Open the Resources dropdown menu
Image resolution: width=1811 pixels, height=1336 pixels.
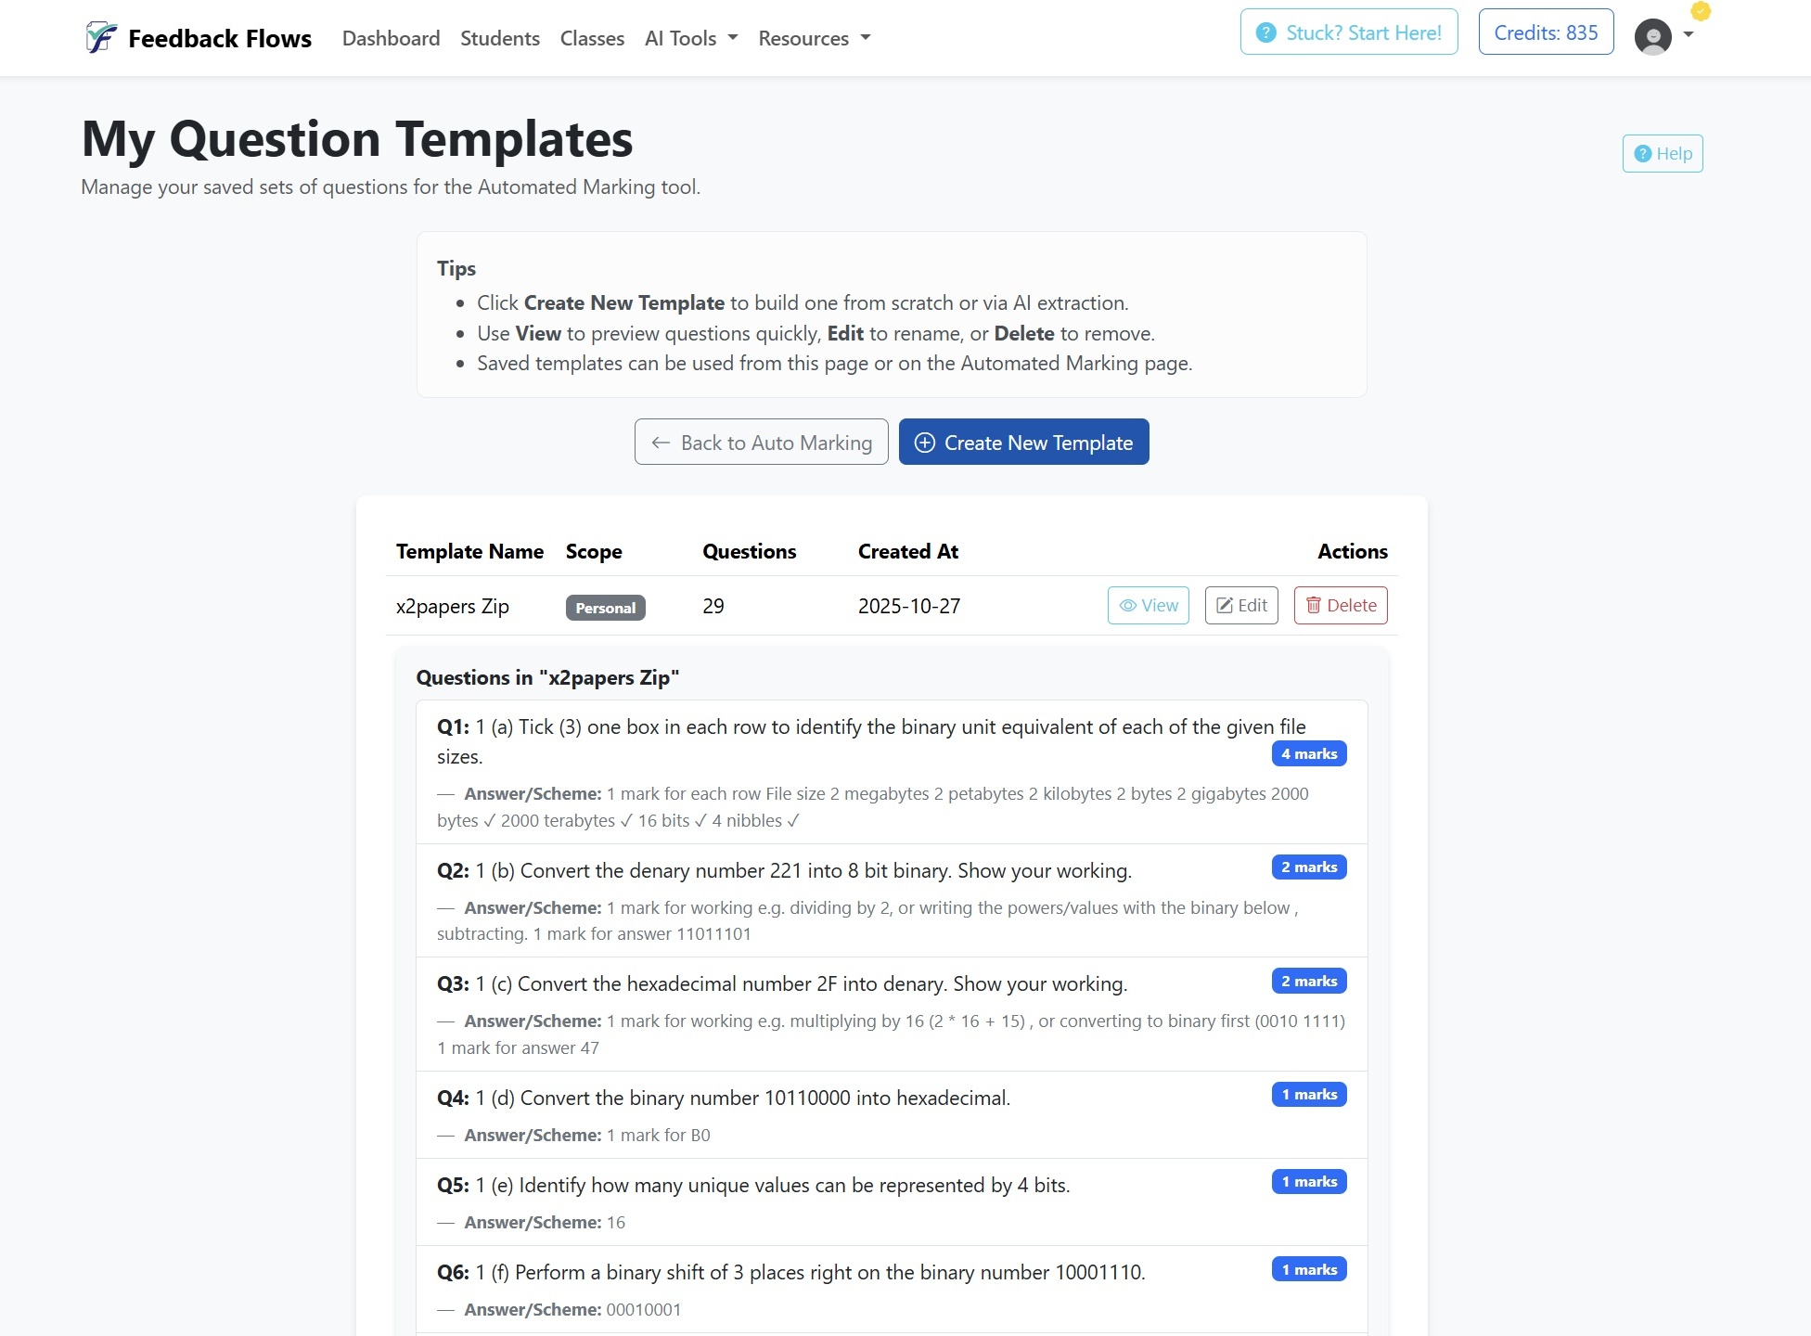coord(814,38)
